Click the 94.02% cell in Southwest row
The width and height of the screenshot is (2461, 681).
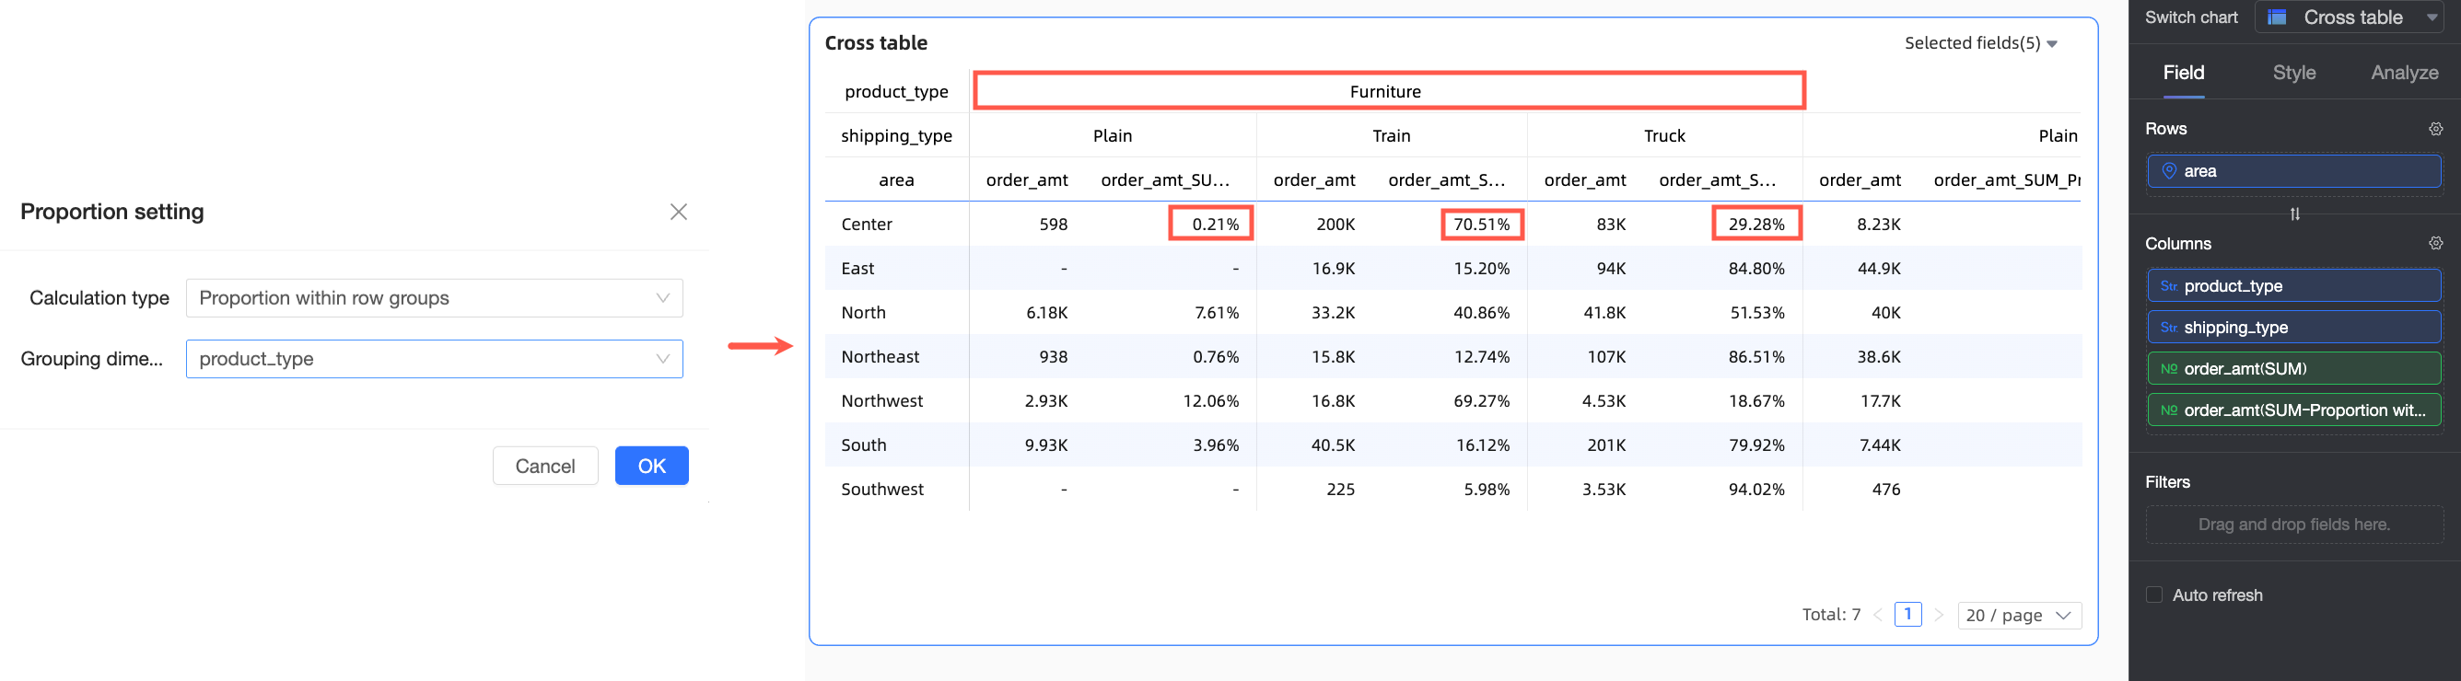[1755, 489]
